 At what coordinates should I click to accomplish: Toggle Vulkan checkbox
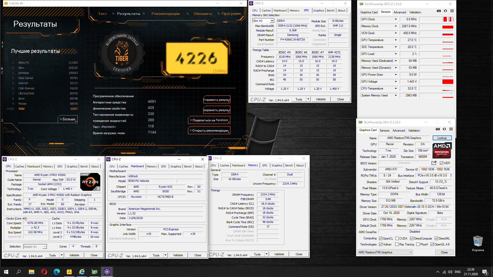[381, 244]
